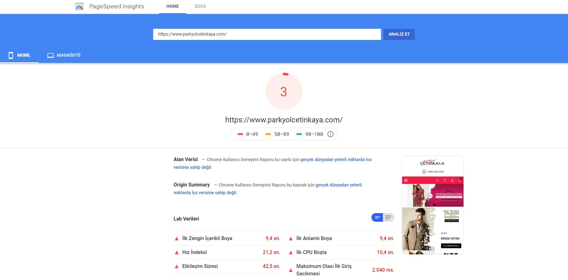Screen dimensions: 568x280
Task: Click the mobile page screenshot thumbnail
Action: tap(433, 205)
